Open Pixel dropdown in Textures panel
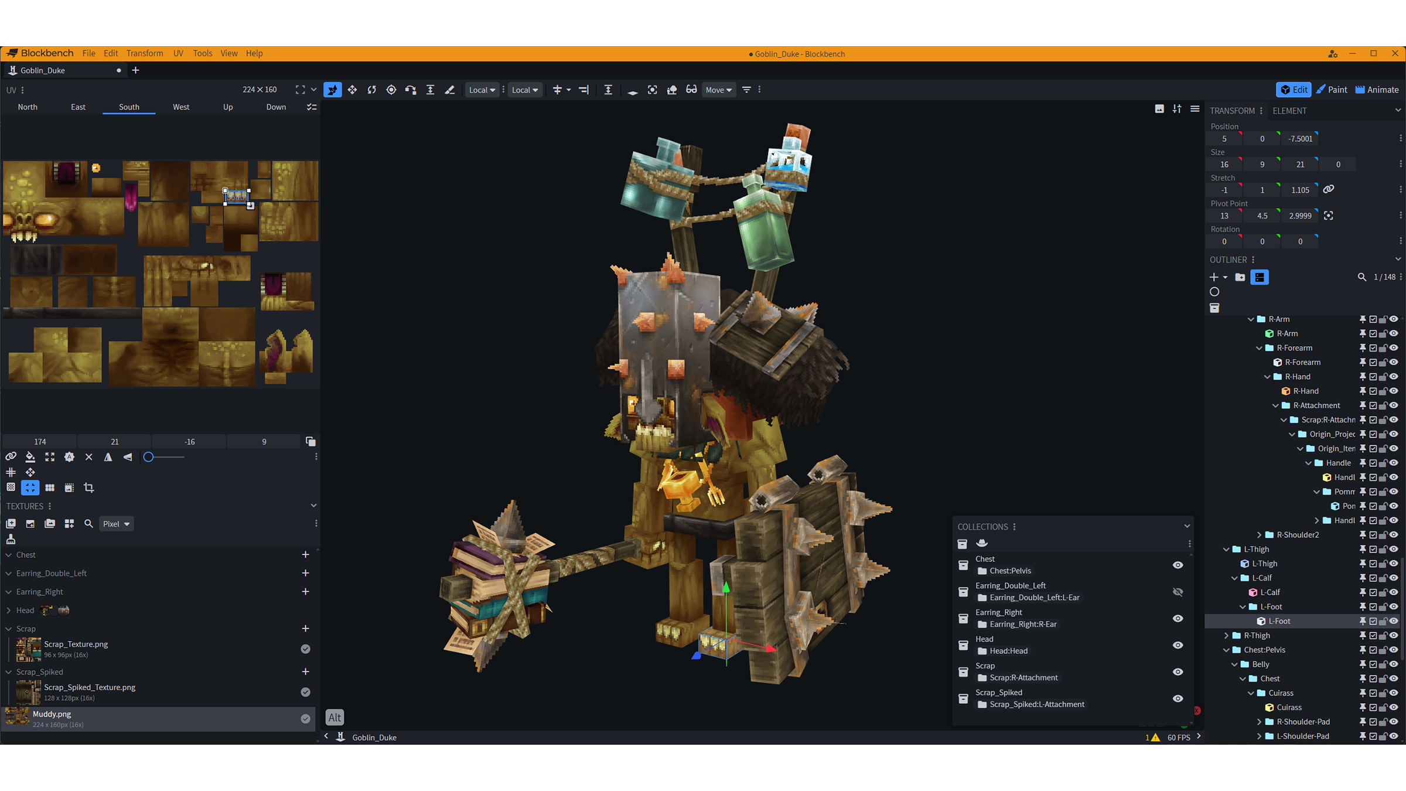 (116, 524)
